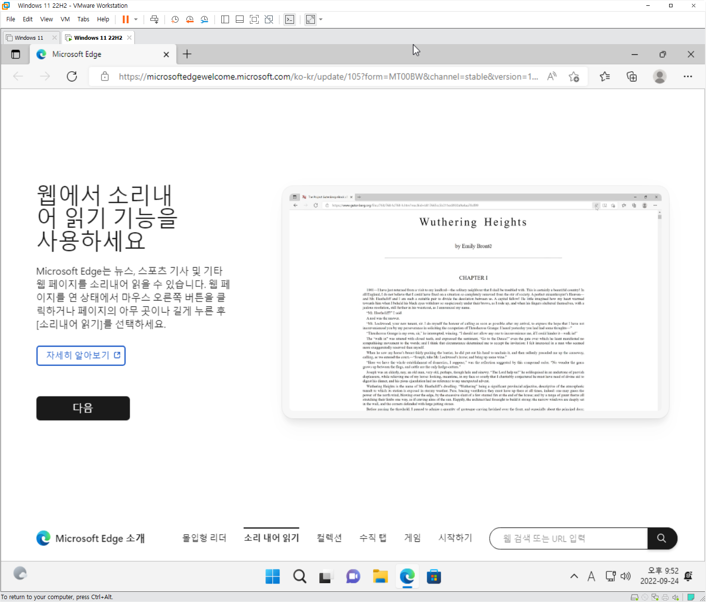Viewport: 706px width, 602px height.
Task: Open the power options dropdown arrow beside pause
Action: [136, 19]
